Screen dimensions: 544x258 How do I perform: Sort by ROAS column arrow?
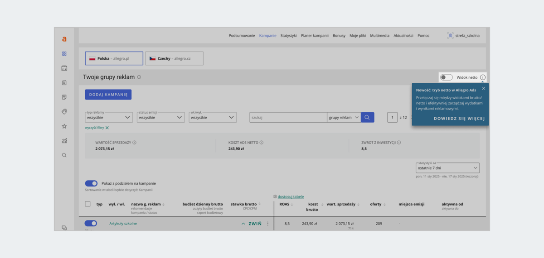tap(292, 204)
